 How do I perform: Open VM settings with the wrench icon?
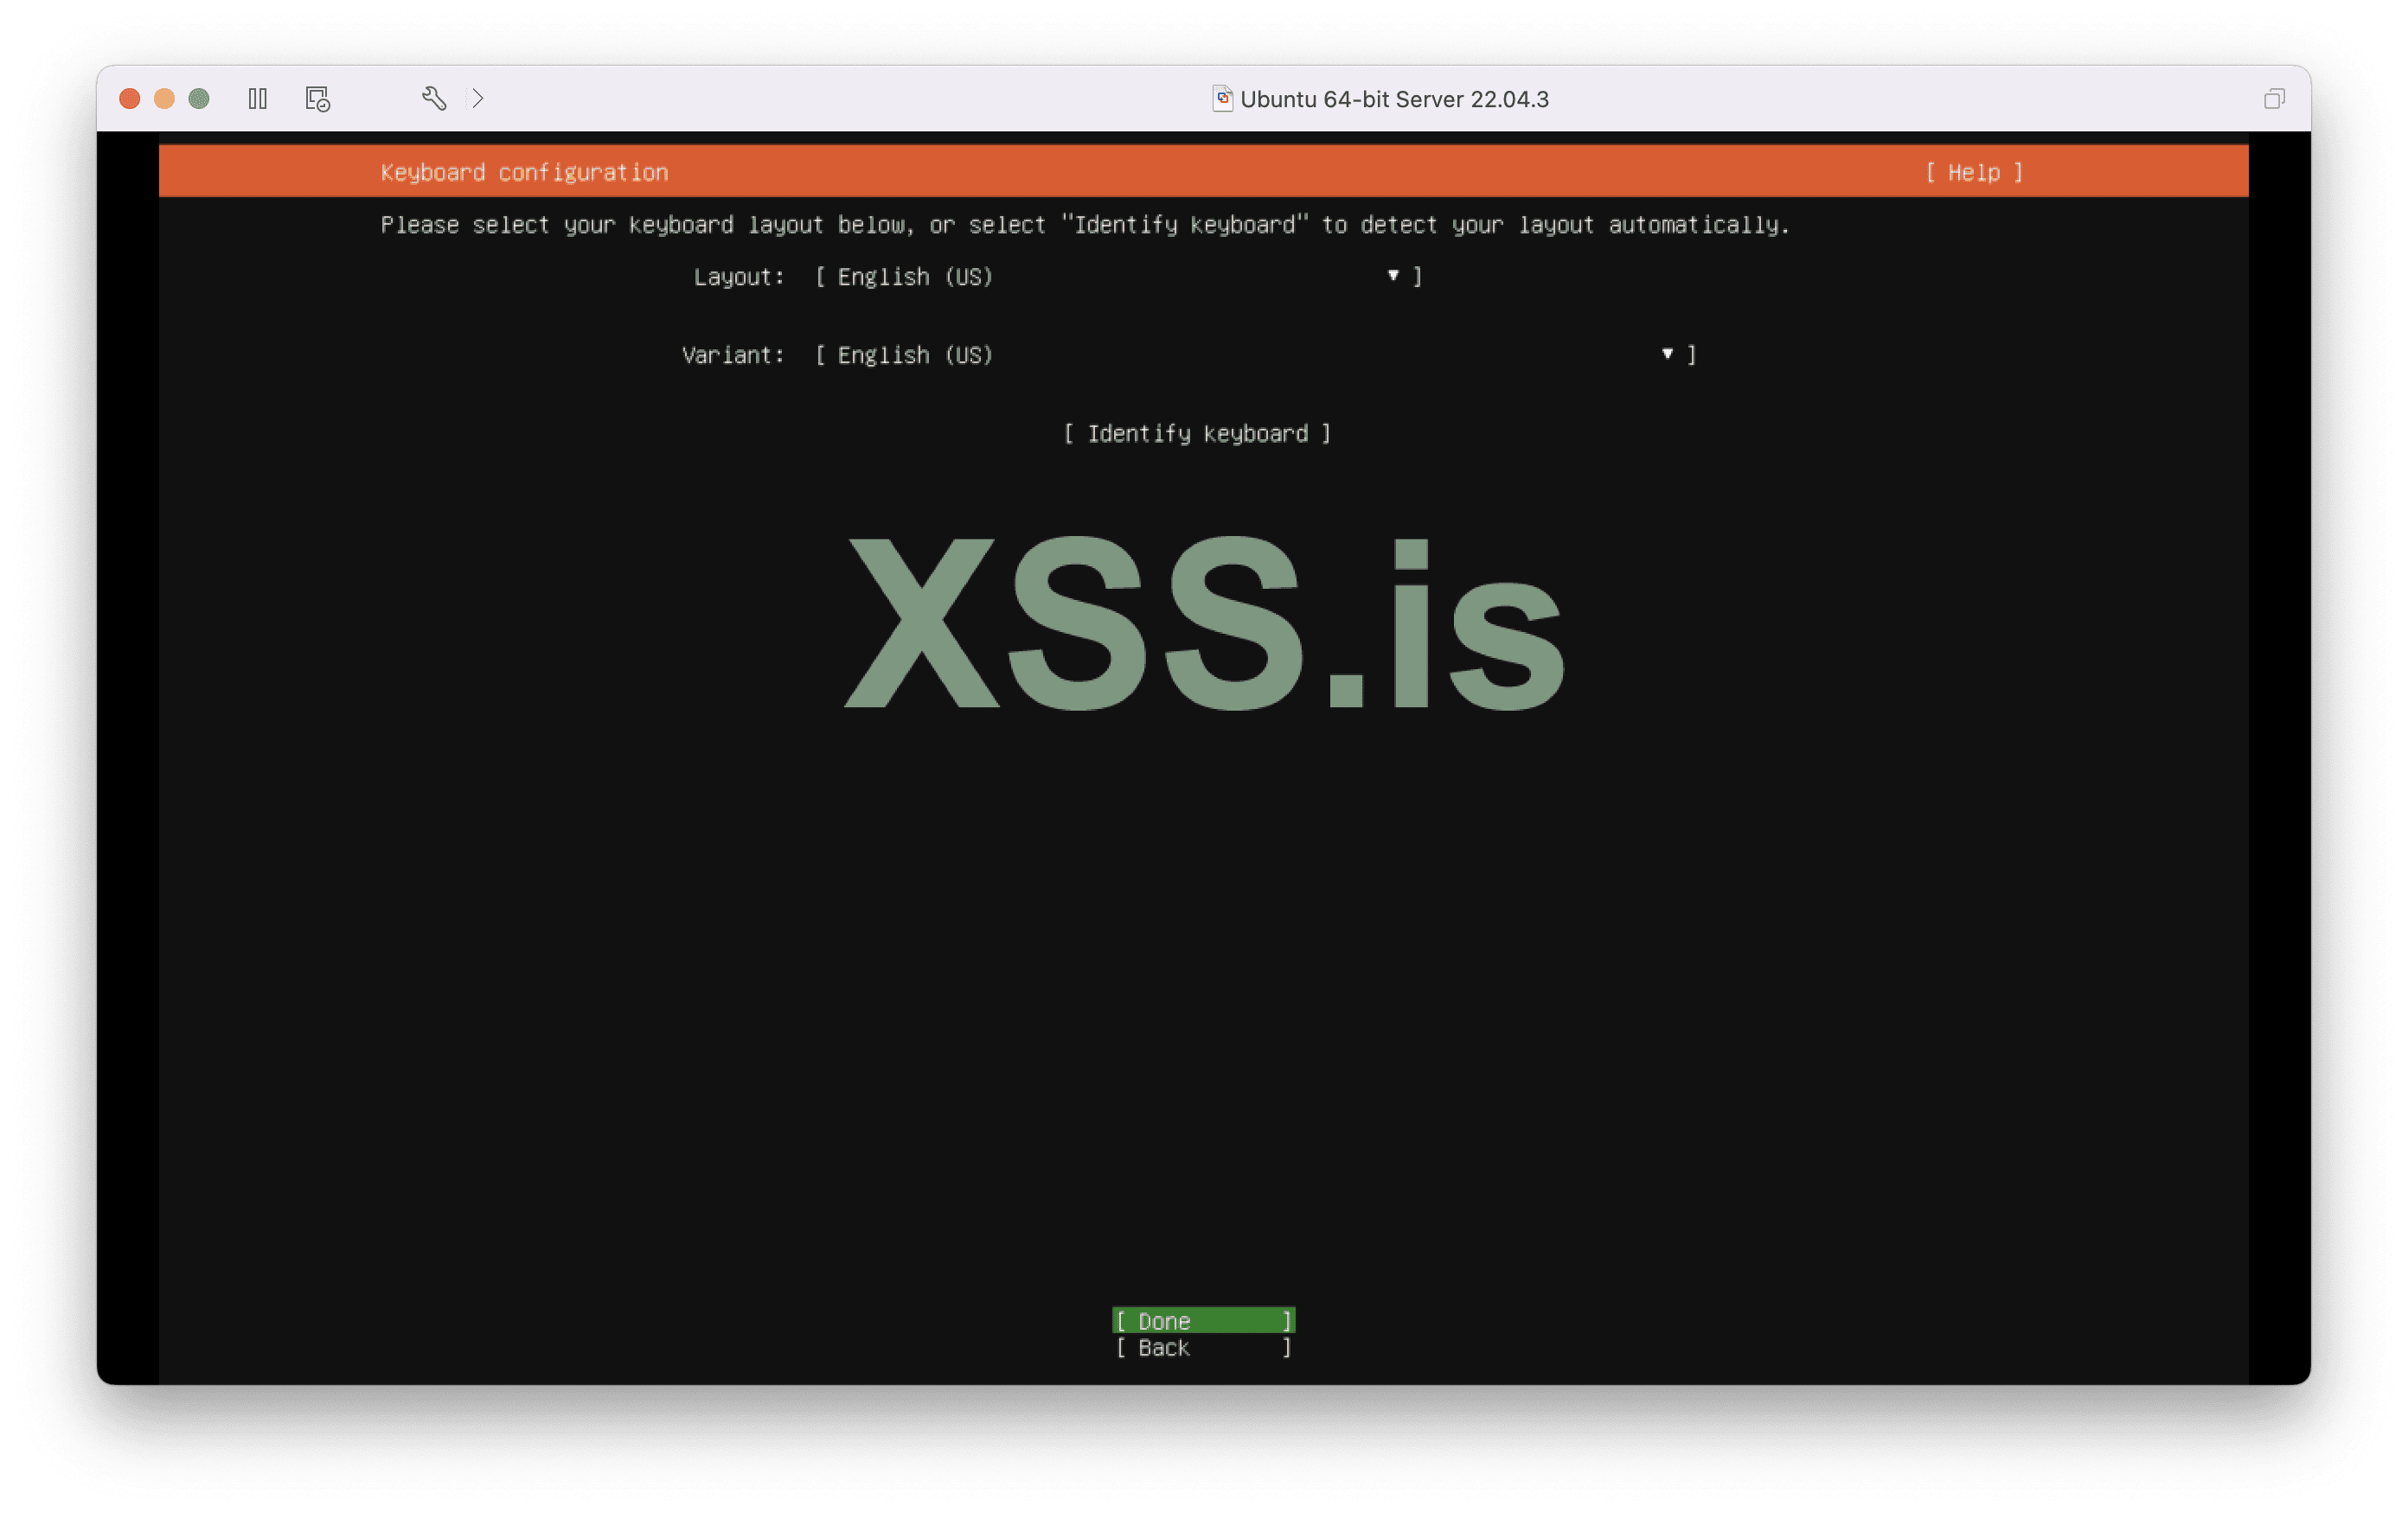point(434,99)
